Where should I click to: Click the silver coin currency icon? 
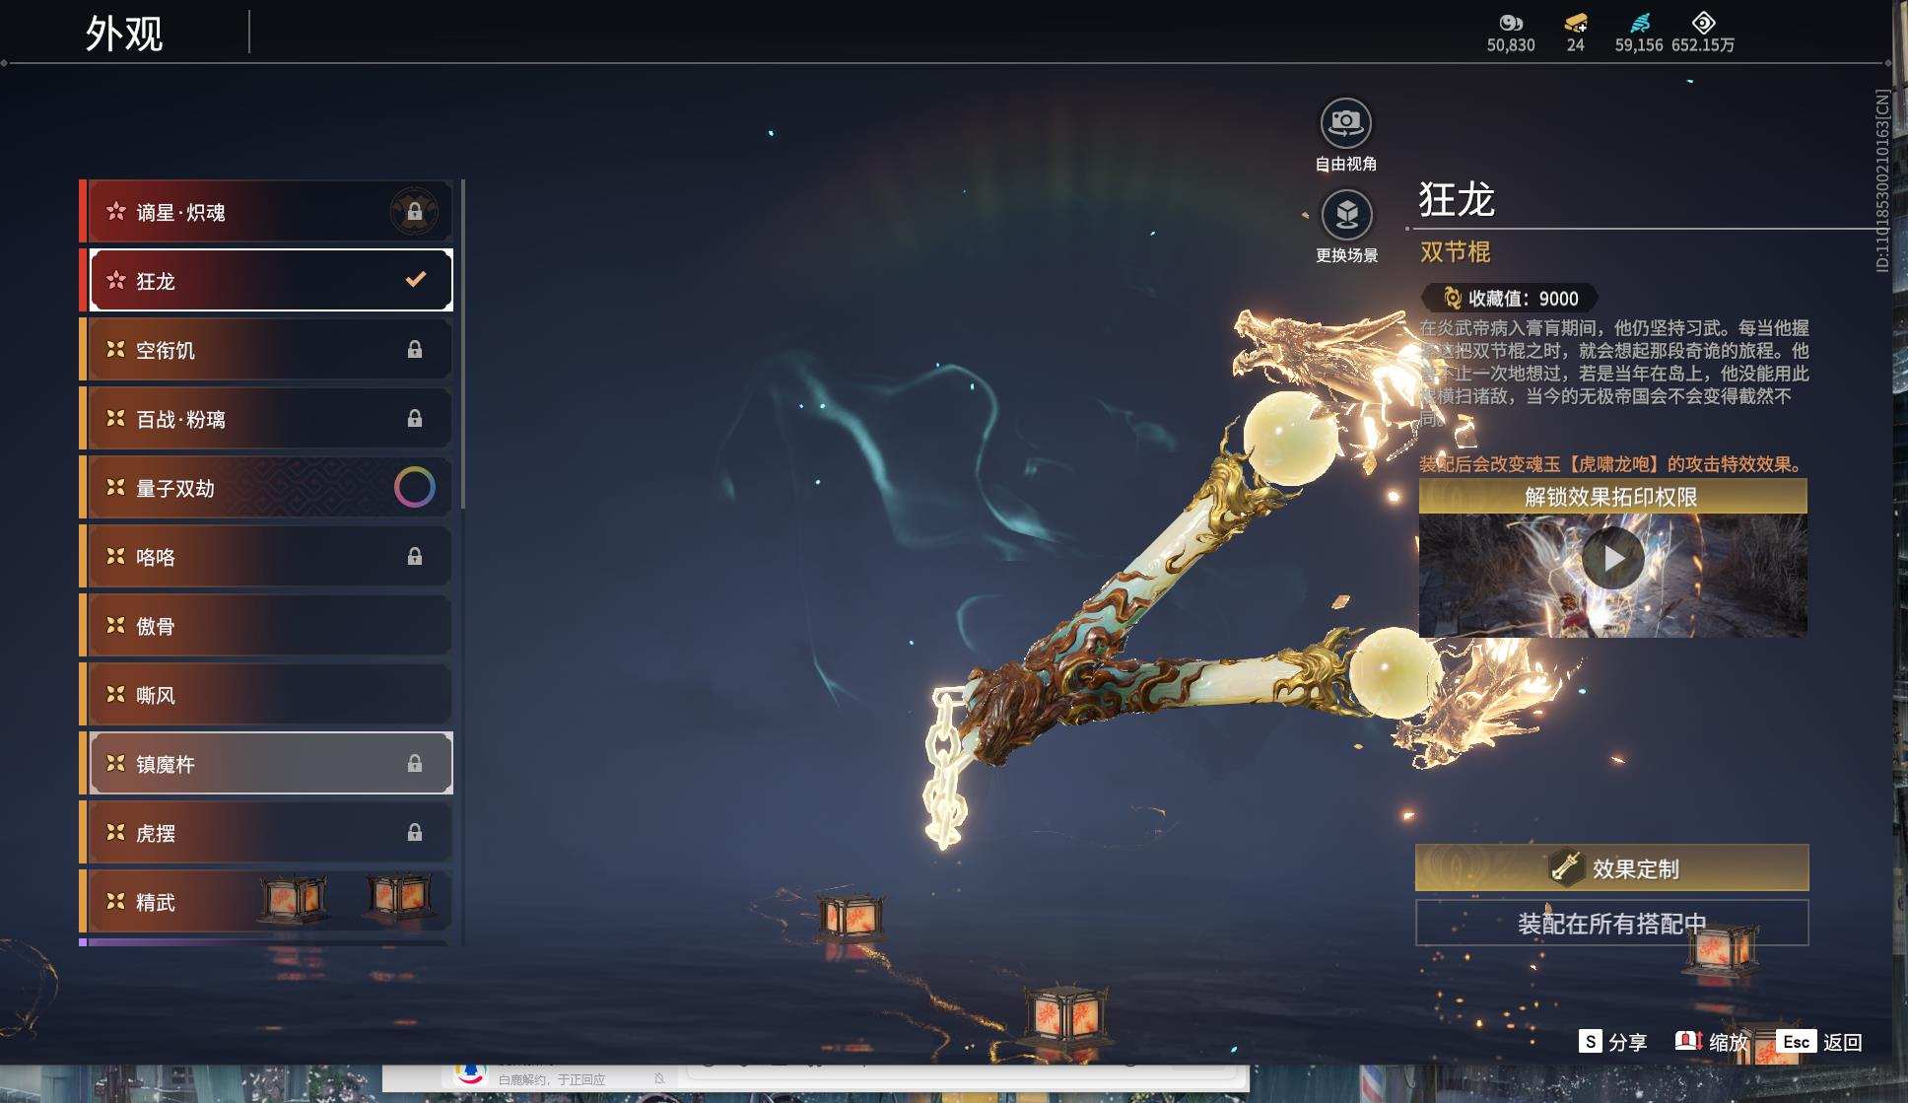(1511, 23)
